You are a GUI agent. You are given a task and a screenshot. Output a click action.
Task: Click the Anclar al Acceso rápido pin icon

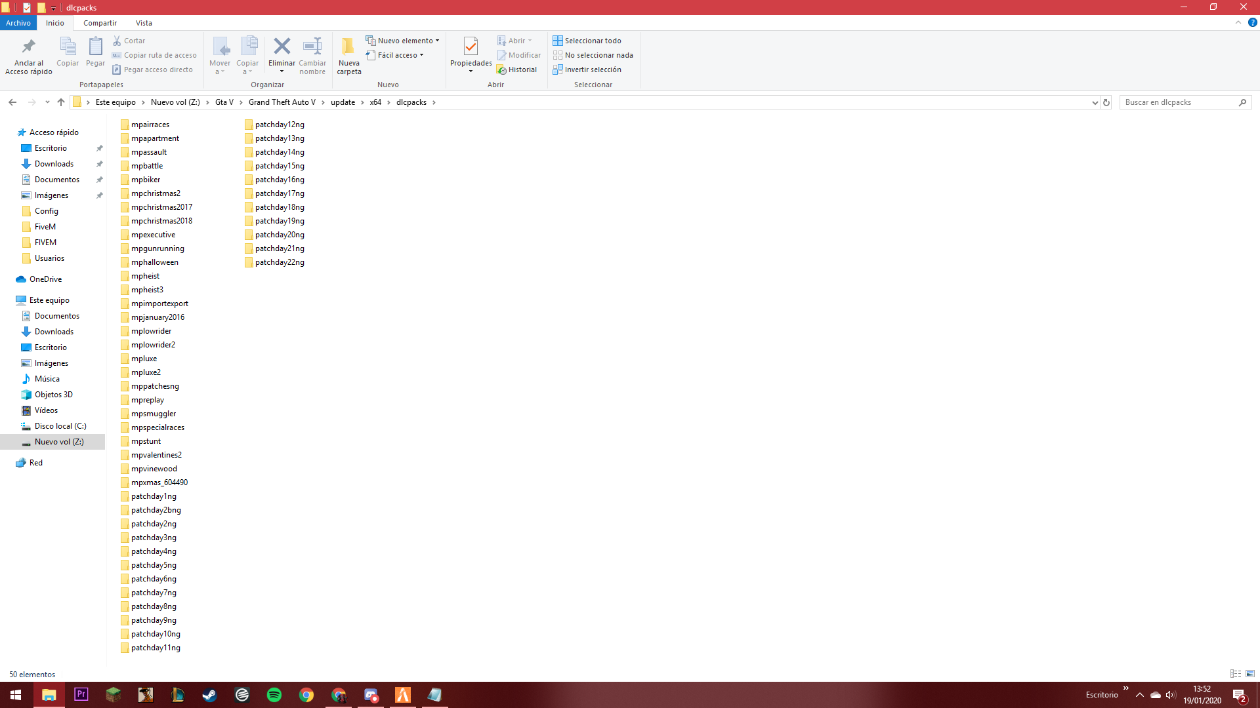28,47
